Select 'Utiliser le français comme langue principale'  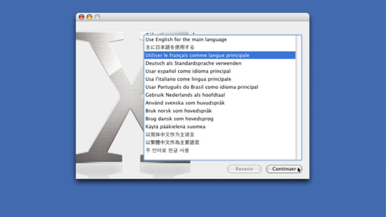pyautogui.click(x=220, y=55)
